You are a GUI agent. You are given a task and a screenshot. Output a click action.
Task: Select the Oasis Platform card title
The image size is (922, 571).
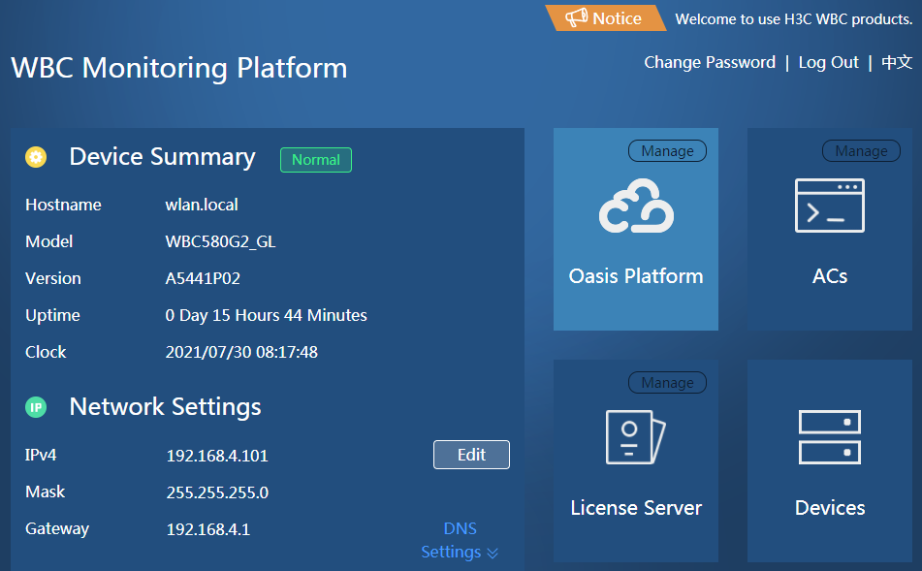[636, 276]
